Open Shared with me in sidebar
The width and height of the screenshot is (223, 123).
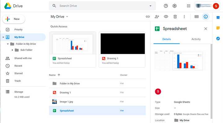click(23, 58)
